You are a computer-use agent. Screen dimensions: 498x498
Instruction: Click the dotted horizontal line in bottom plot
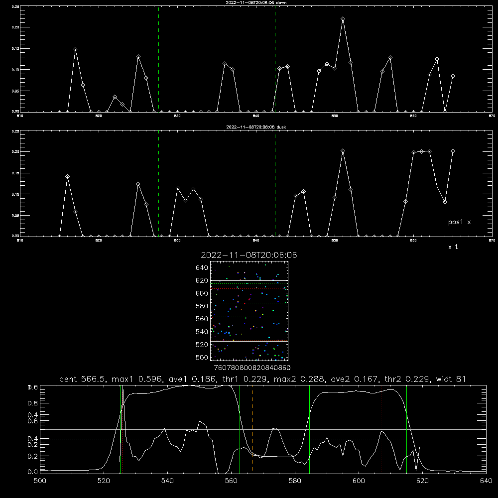pyautogui.click(x=263, y=440)
